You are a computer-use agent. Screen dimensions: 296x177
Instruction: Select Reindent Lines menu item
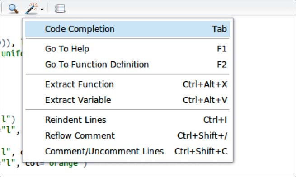point(127,120)
